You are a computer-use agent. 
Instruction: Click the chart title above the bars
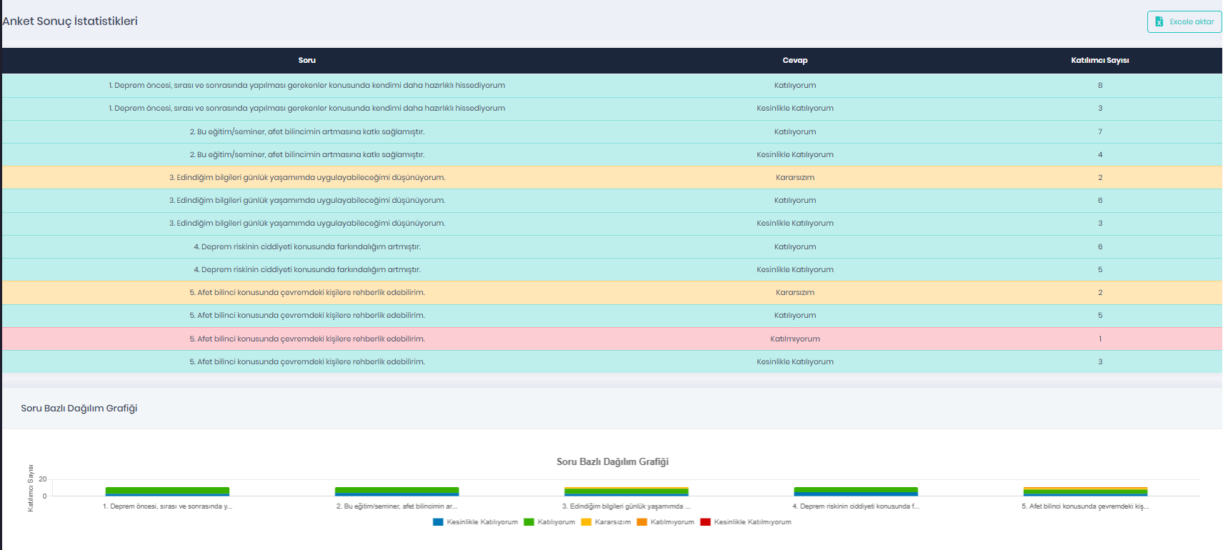[x=612, y=462]
